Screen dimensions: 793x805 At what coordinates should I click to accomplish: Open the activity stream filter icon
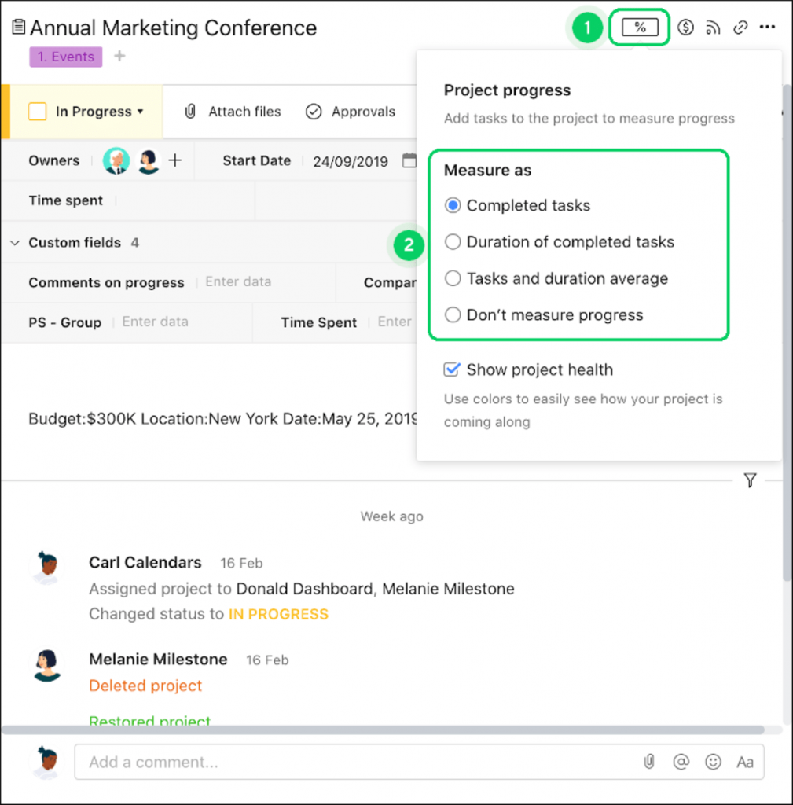coord(750,480)
